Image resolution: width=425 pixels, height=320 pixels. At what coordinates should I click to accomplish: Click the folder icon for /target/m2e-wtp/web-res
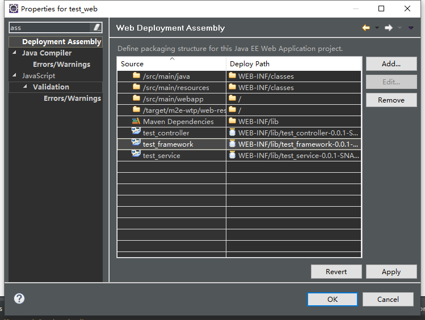(136, 109)
